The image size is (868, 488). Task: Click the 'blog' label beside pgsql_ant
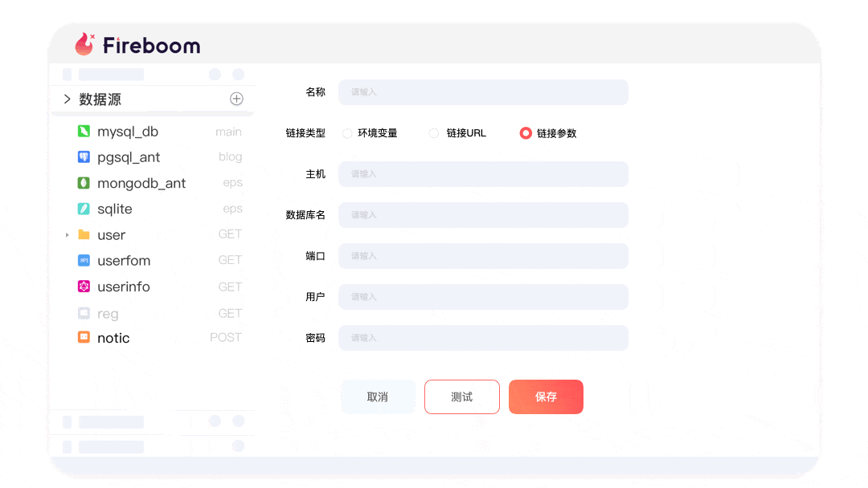pyautogui.click(x=231, y=157)
